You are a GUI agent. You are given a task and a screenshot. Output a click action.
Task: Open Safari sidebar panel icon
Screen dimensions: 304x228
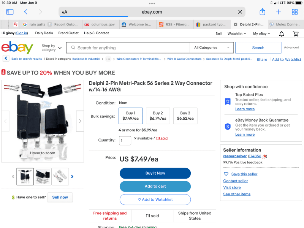point(10,12)
